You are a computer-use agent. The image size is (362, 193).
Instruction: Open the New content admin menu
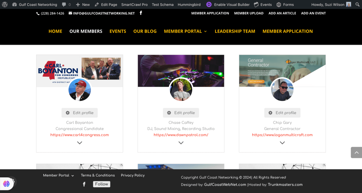click(x=83, y=5)
